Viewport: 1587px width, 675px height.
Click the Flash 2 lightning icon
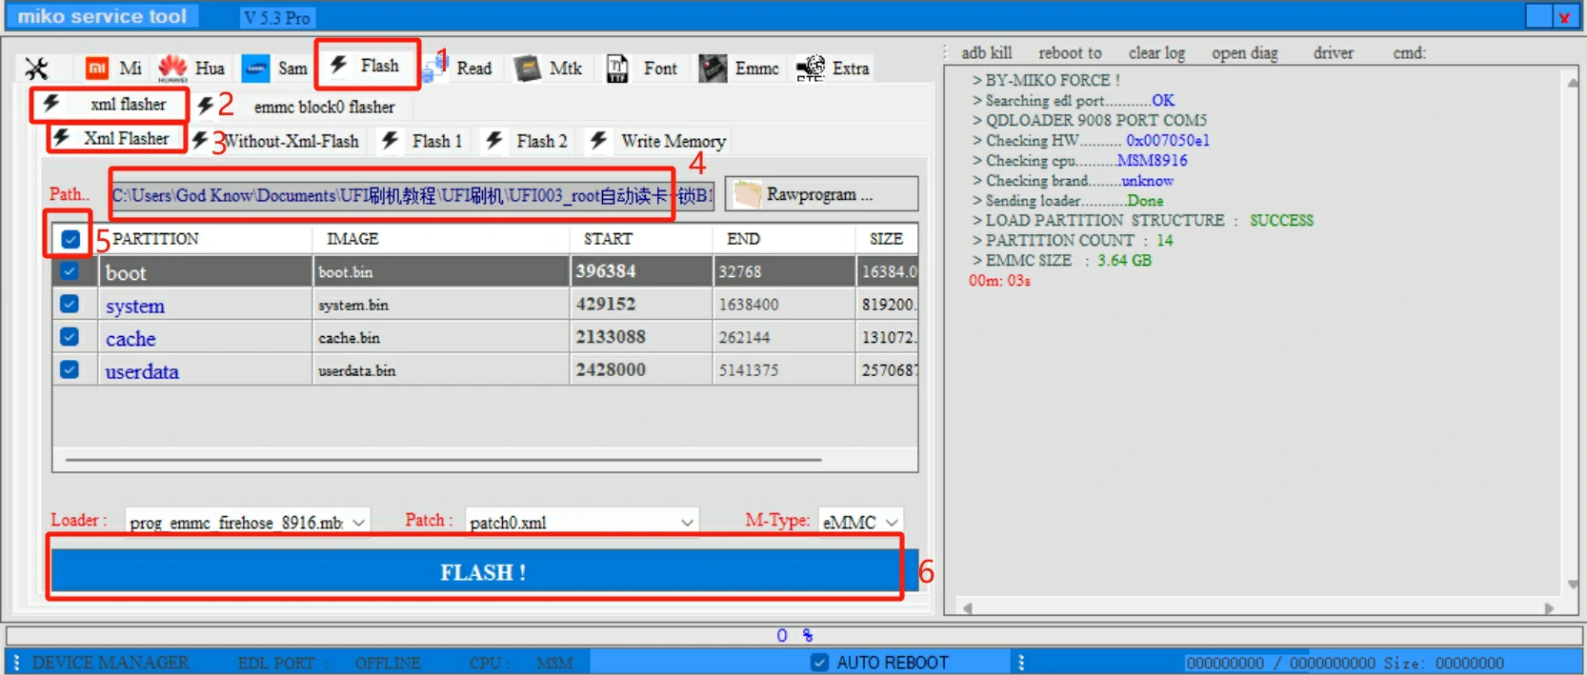click(494, 141)
